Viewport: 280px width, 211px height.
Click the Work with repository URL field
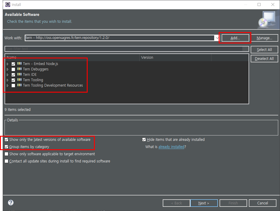120,38
